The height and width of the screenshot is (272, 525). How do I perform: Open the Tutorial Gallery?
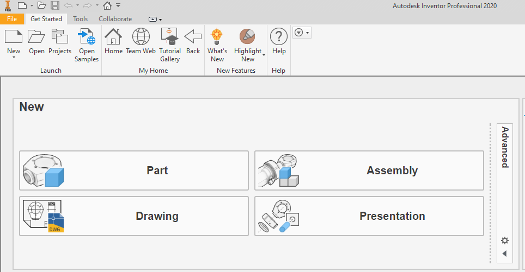coord(170,46)
